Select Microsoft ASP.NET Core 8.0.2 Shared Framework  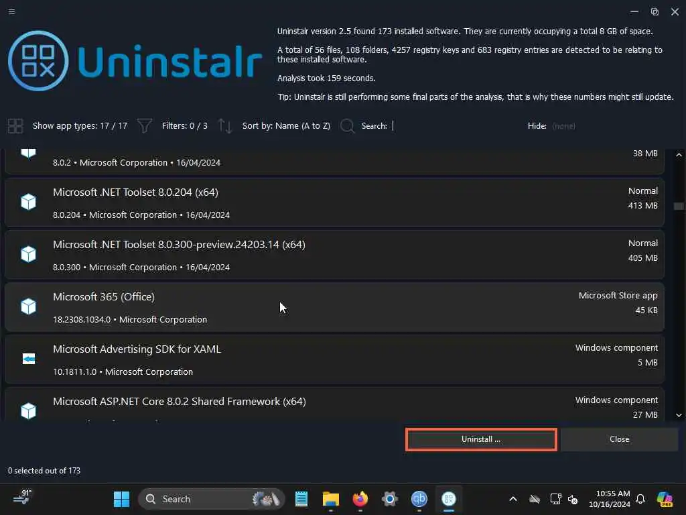[x=334, y=404]
